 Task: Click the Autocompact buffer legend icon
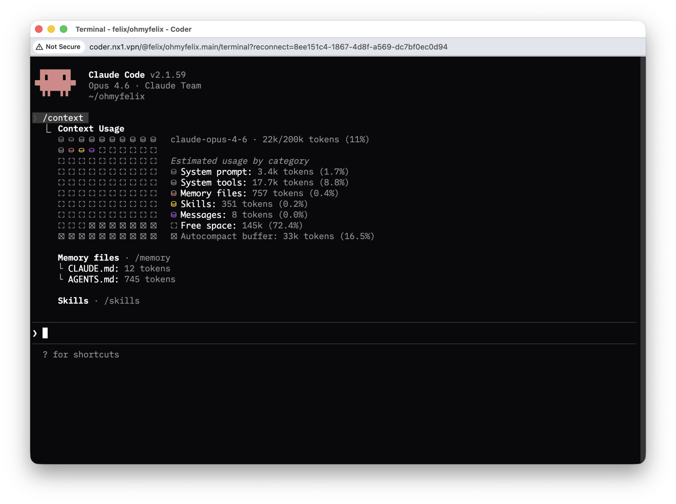tap(173, 236)
